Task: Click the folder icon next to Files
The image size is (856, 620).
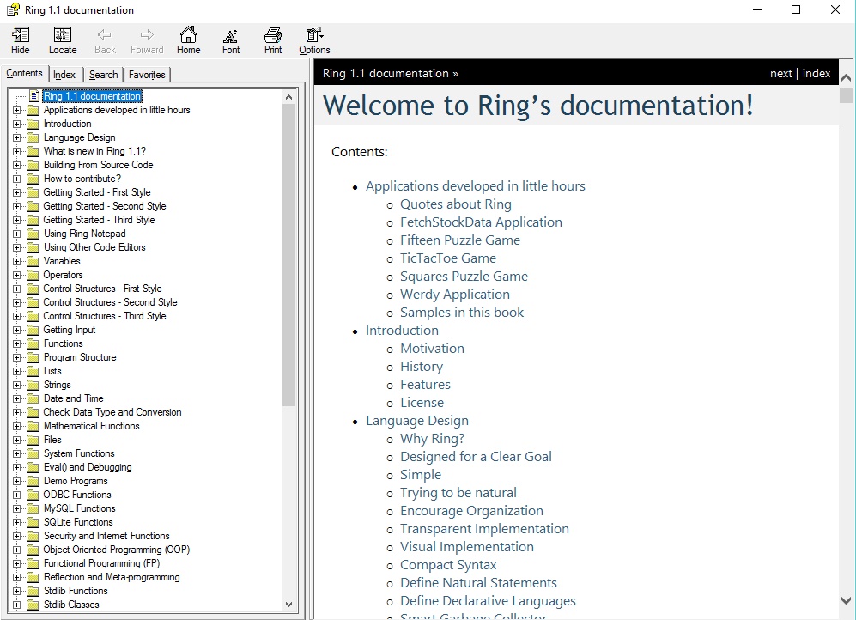Action: [x=33, y=440]
